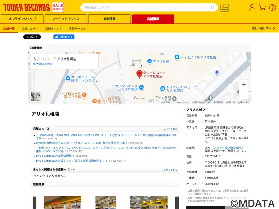Open the Snow Man Dome Tour 2024 RAYS news
279x209 pixels.
pyautogui.click(x=106, y=137)
